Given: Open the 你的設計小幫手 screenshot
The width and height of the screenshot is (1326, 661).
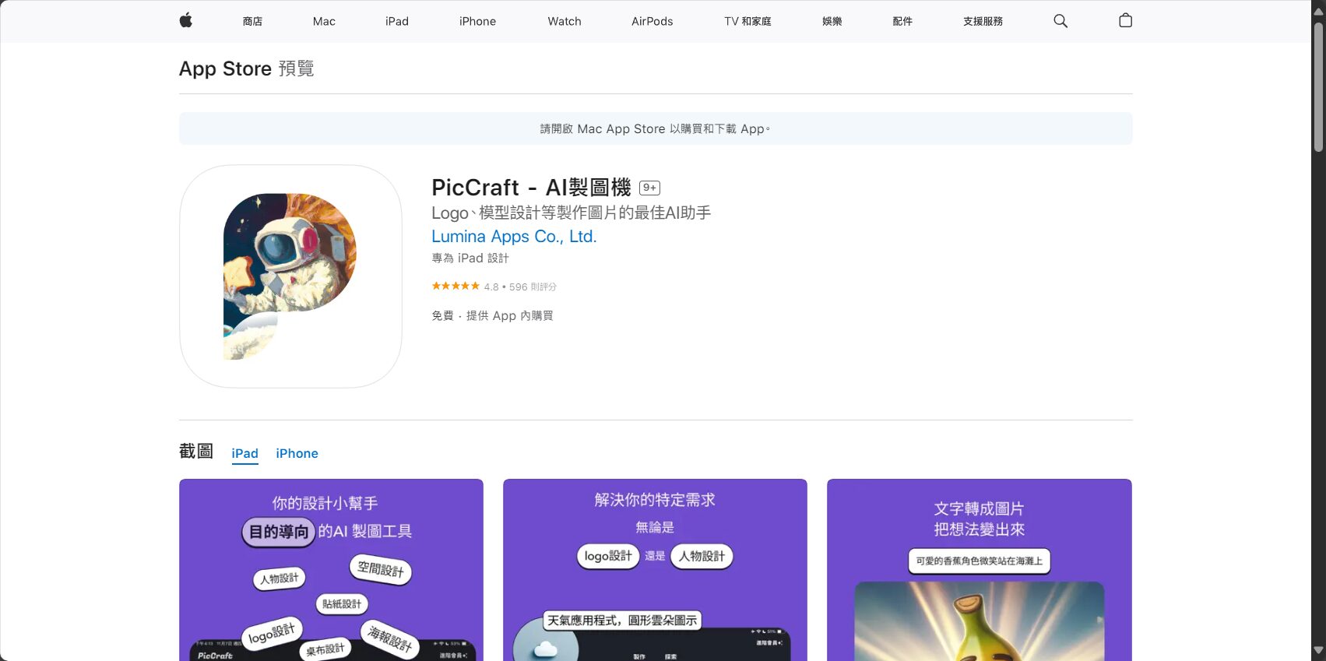Looking at the screenshot, I should pyautogui.click(x=331, y=570).
